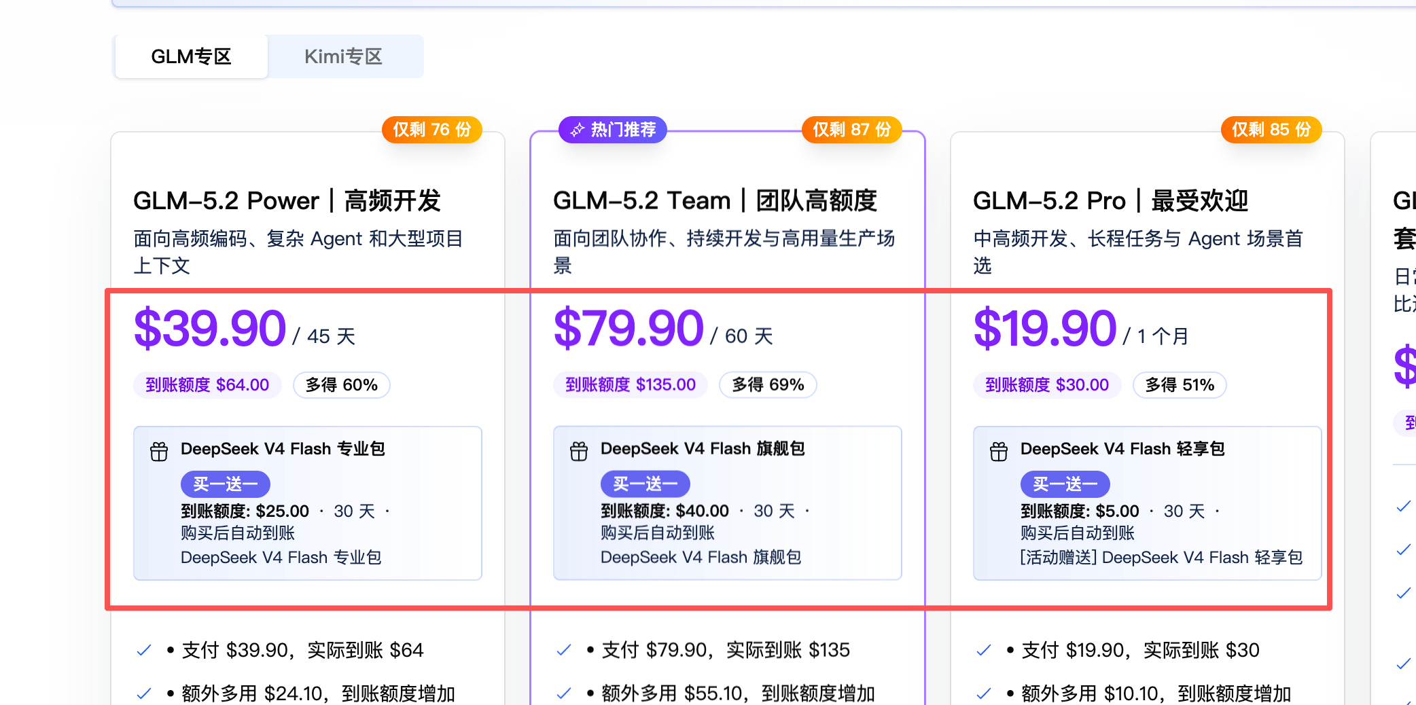Screen dimensions: 1416x705
Task: Click the 支付 $79.90，实际到账 $135 text
Action: click(x=726, y=651)
